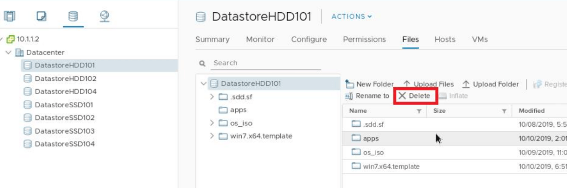Click the .sdd.sf folder icon in table
This screenshot has width=567, height=188.
point(357,124)
